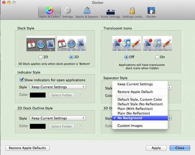Open the Indicator Style dropdown
The image size is (195, 155).
tap(58, 87)
